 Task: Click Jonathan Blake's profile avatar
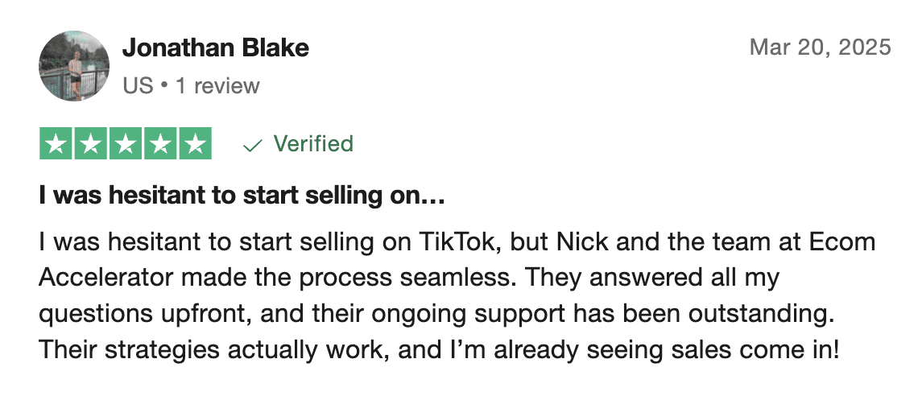tap(74, 66)
